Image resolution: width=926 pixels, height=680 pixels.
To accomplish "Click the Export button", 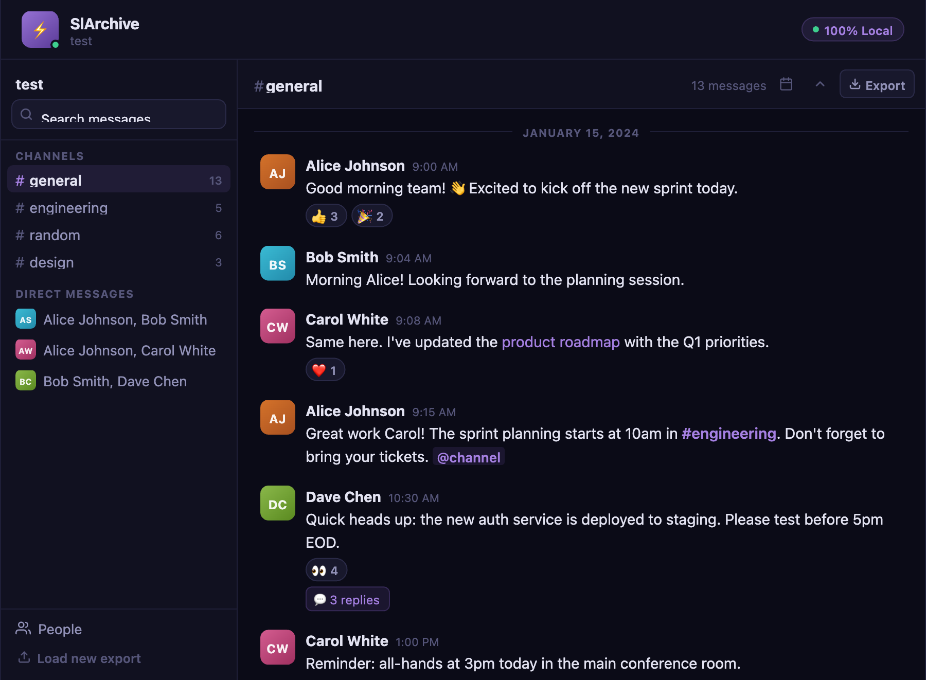I will pyautogui.click(x=876, y=84).
